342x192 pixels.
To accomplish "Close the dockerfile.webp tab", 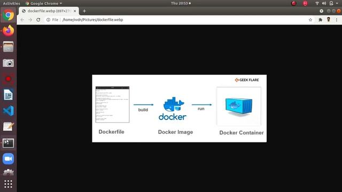I will [75, 11].
